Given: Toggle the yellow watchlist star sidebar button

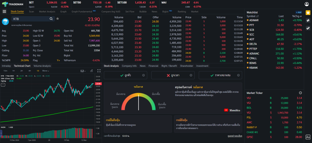Looking at the screenshot, I should click(308, 13).
